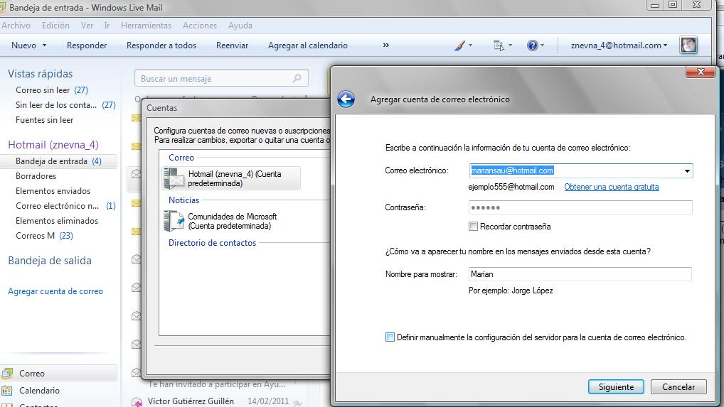Expand the paintbrush dropdown arrow
The image size is (724, 407).
click(471, 45)
